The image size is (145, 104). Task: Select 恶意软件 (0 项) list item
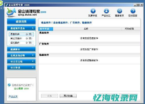click(21, 34)
